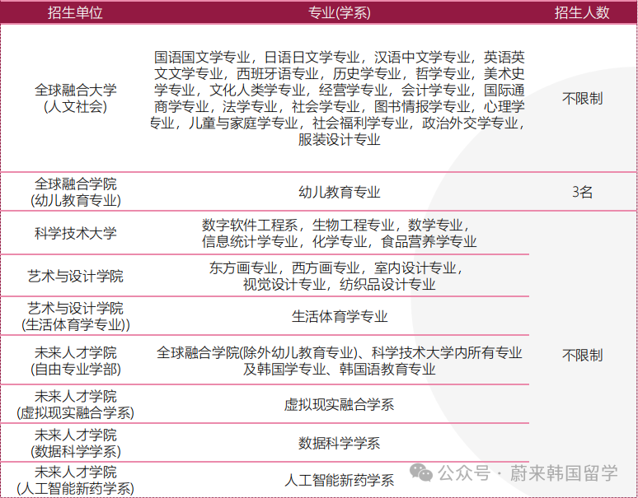Select the 科学技术大学 cell
638x498 pixels.
pos(75,233)
